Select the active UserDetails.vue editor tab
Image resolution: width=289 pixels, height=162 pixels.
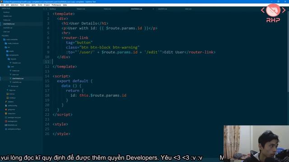136,9
